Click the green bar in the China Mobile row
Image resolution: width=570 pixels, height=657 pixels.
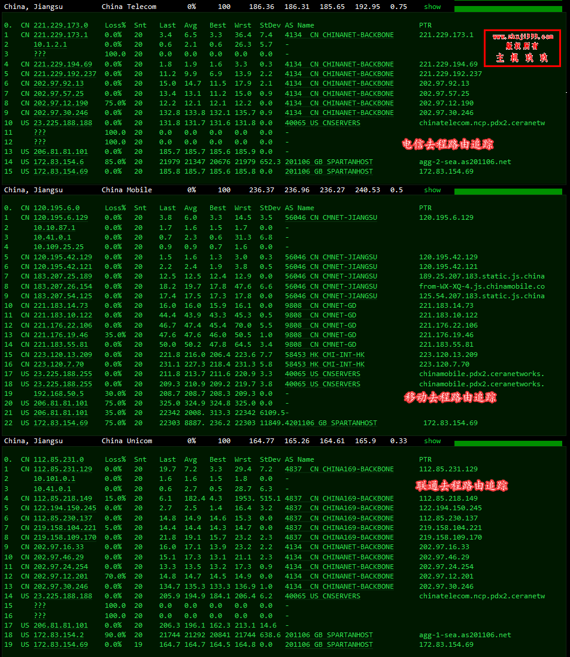tap(508, 192)
